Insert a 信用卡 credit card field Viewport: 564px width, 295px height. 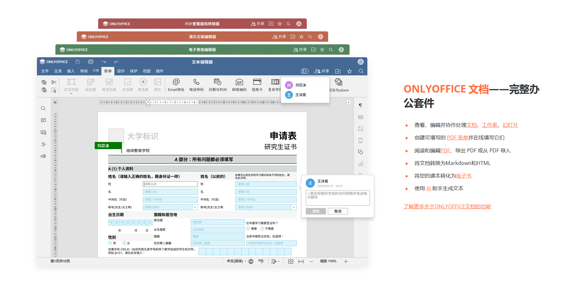tap(257, 85)
